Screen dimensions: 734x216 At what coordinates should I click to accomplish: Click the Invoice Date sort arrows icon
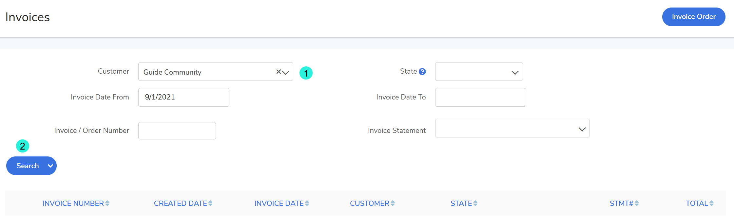tap(307, 204)
